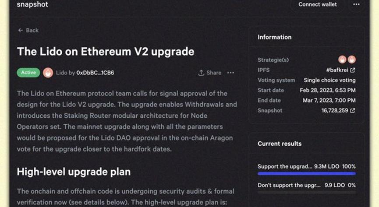Share this proposal
The image size is (379, 207).
coord(210,73)
